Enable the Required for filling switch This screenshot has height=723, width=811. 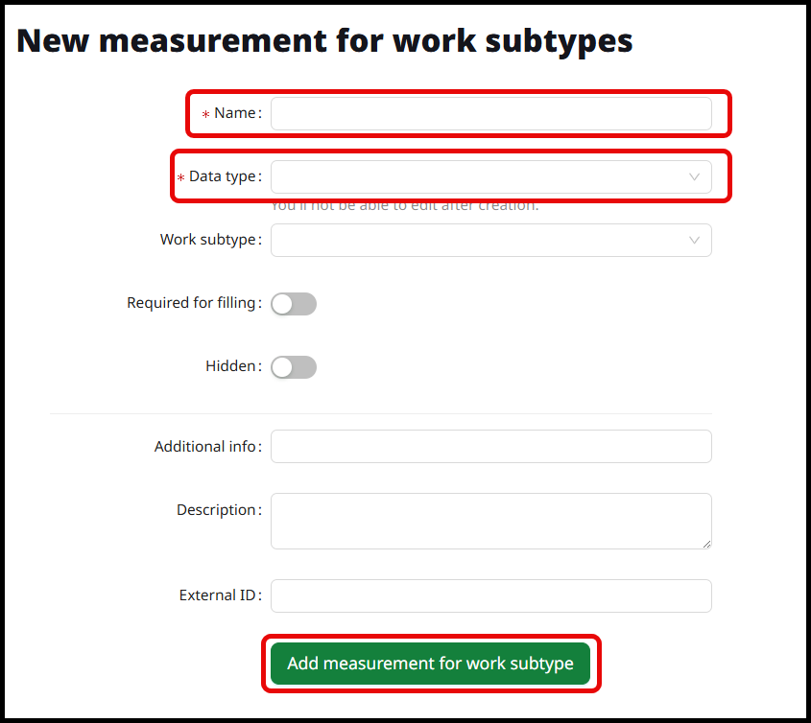(x=294, y=304)
